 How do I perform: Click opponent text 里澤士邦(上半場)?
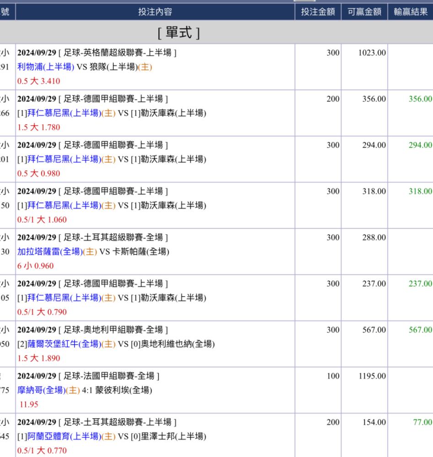click(x=173, y=436)
